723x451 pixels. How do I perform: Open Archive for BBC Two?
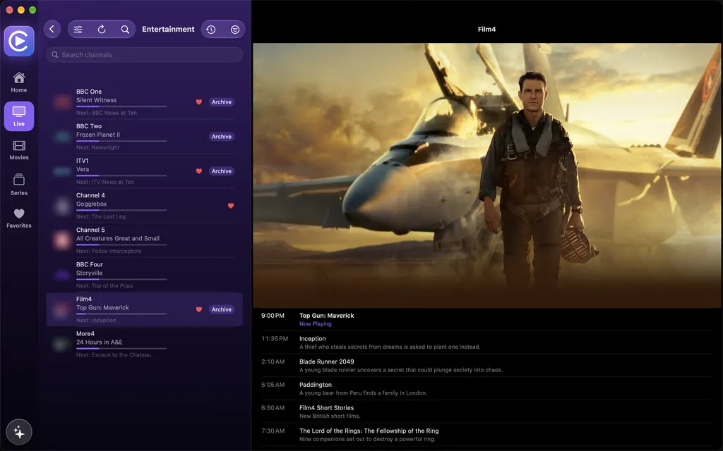pyautogui.click(x=221, y=137)
